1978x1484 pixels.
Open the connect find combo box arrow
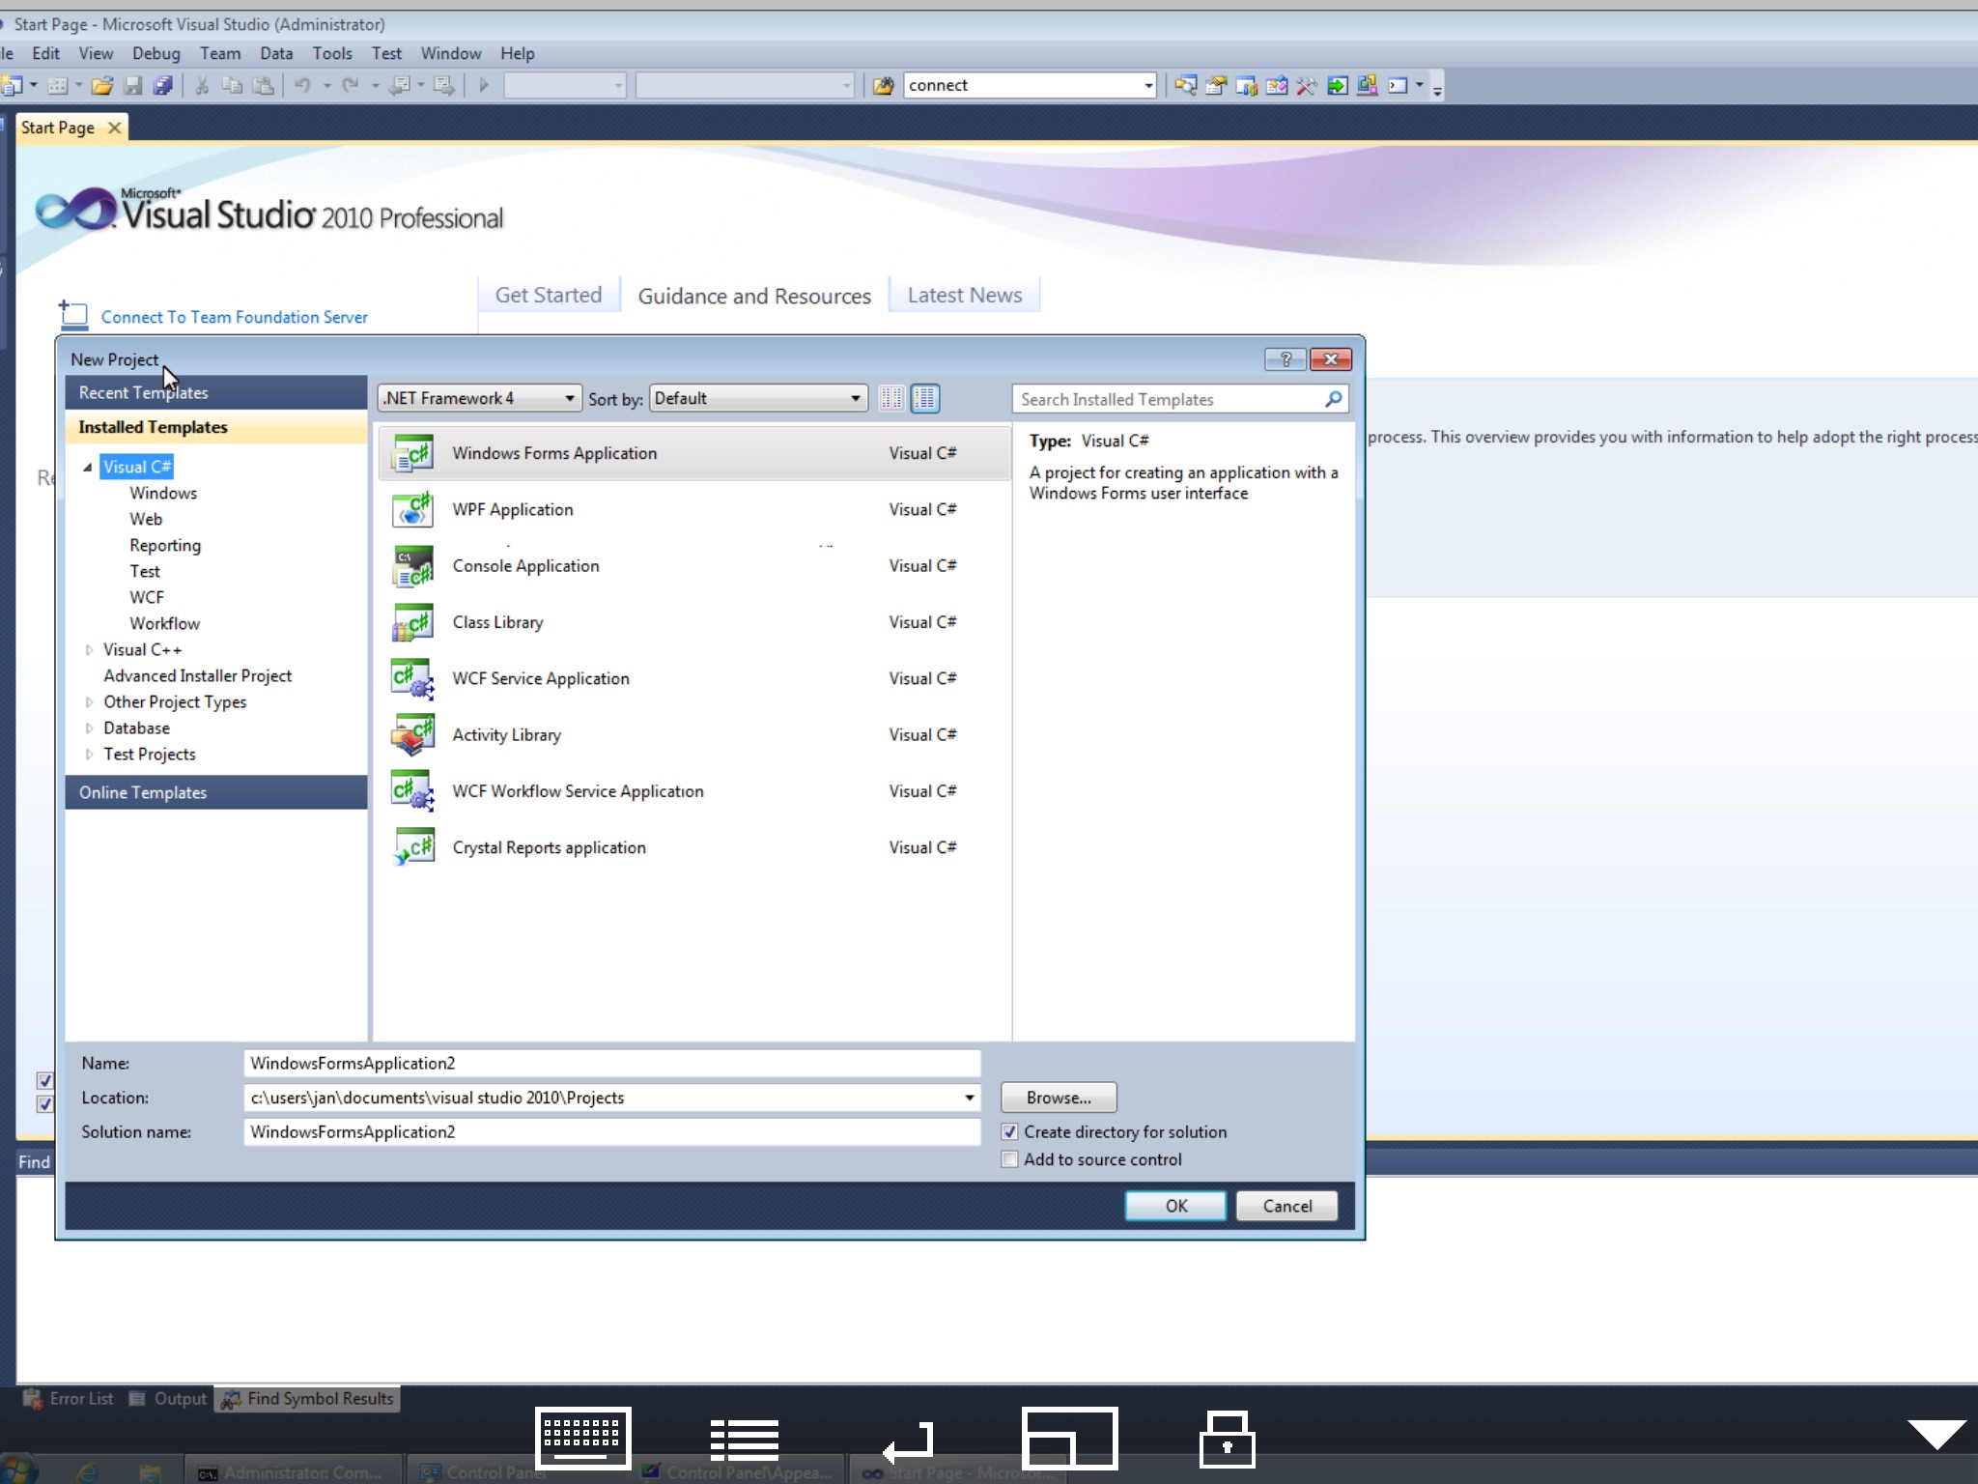click(x=1148, y=85)
